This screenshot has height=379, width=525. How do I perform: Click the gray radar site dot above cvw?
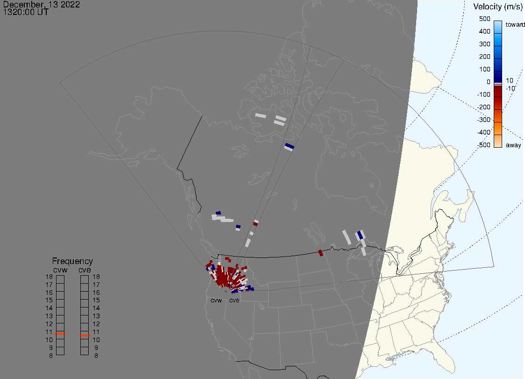(x=226, y=292)
